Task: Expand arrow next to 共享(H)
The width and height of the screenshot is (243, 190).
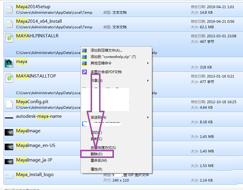Action: coord(148,81)
